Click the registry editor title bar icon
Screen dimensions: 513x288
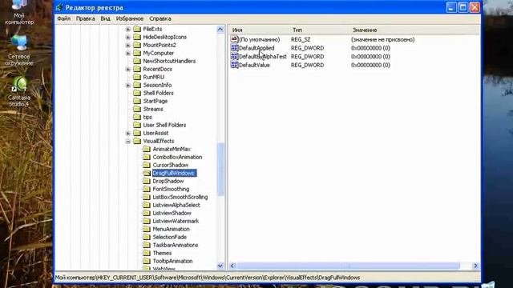[x=59, y=7]
